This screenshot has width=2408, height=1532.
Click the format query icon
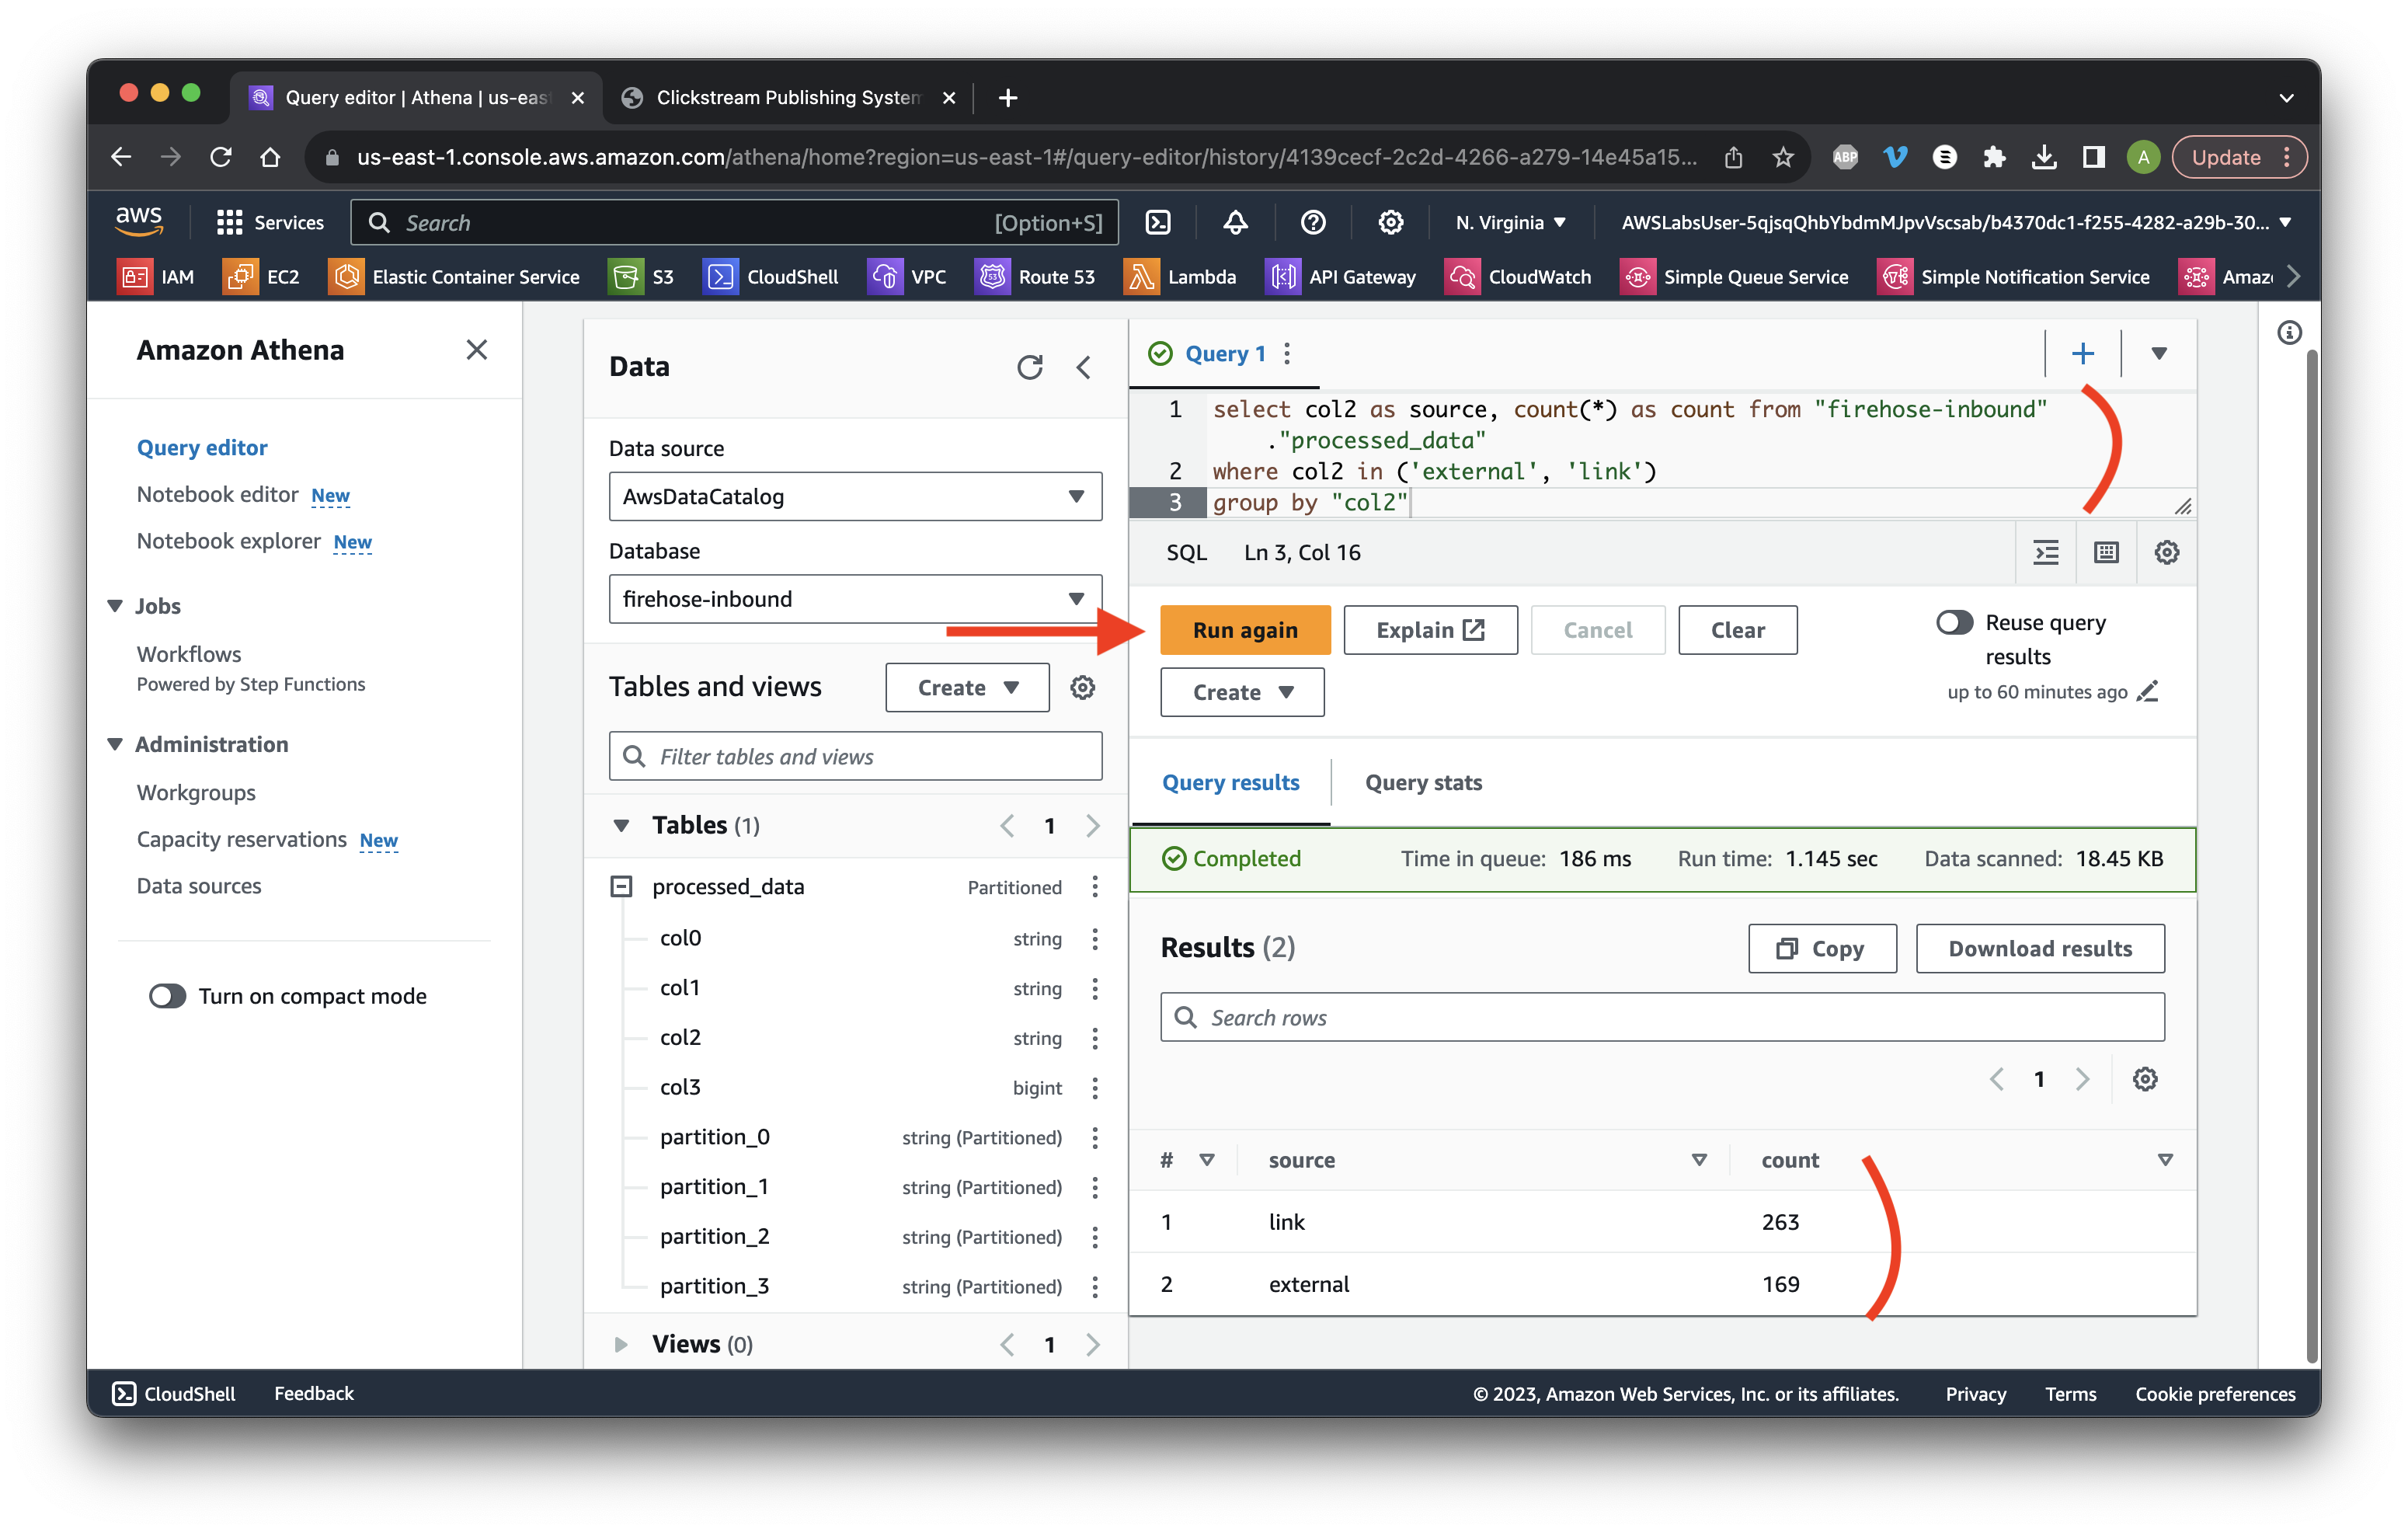pyautogui.click(x=2046, y=552)
